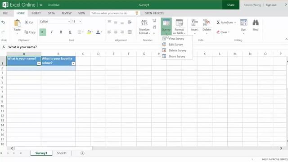Screen dimensions: 288x162
Task: Click the Redo arrow icon
Action: [x=3, y=32]
